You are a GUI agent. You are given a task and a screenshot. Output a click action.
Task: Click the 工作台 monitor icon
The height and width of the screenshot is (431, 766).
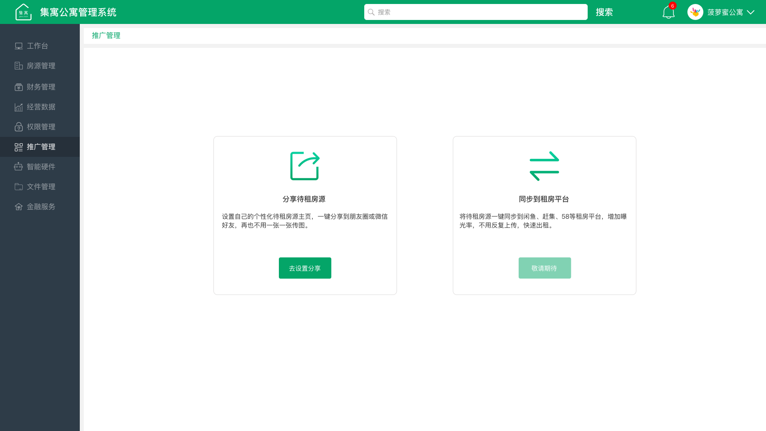(x=19, y=46)
